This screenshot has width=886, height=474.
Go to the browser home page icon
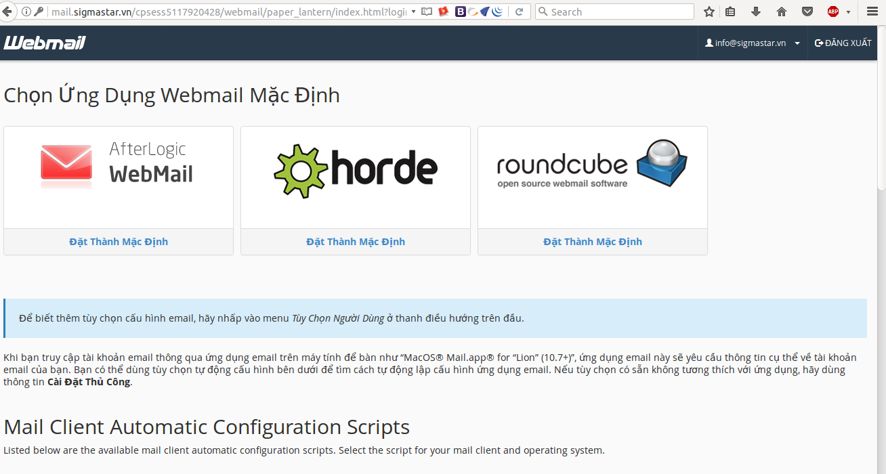coord(782,12)
